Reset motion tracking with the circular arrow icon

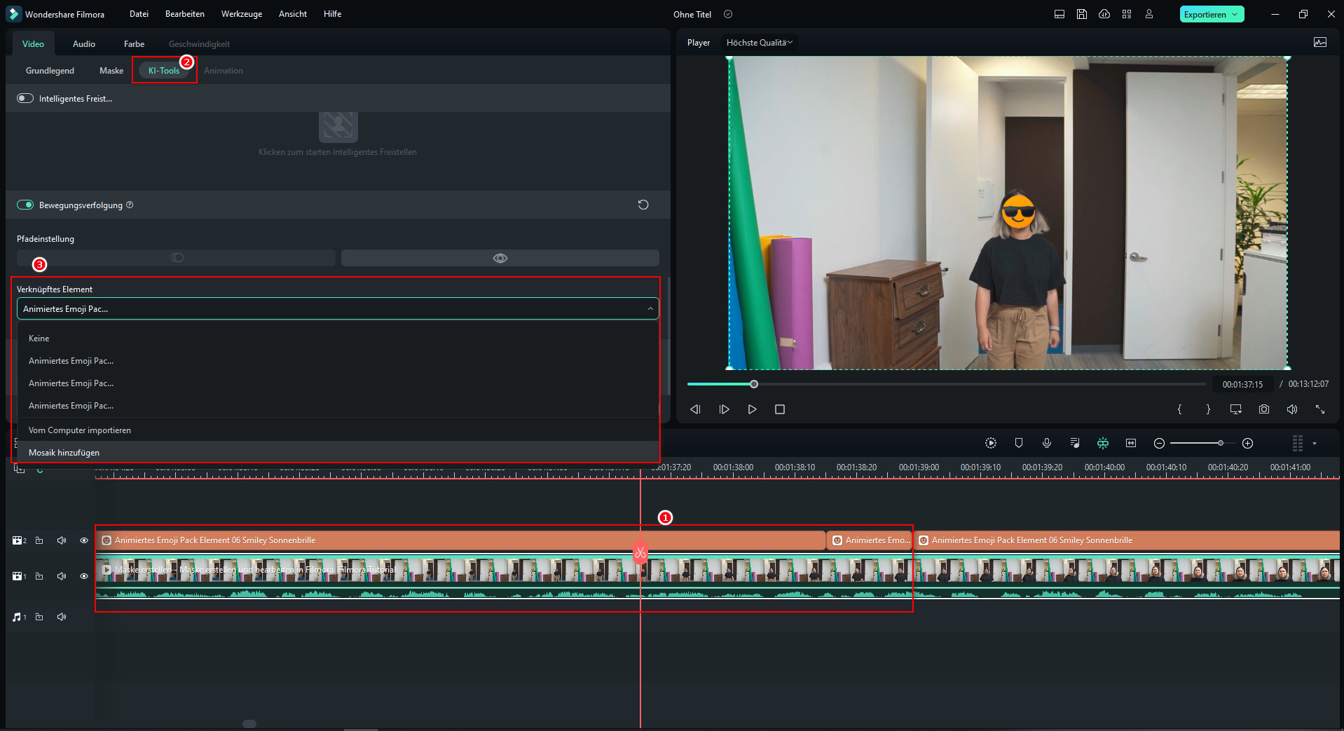point(643,205)
